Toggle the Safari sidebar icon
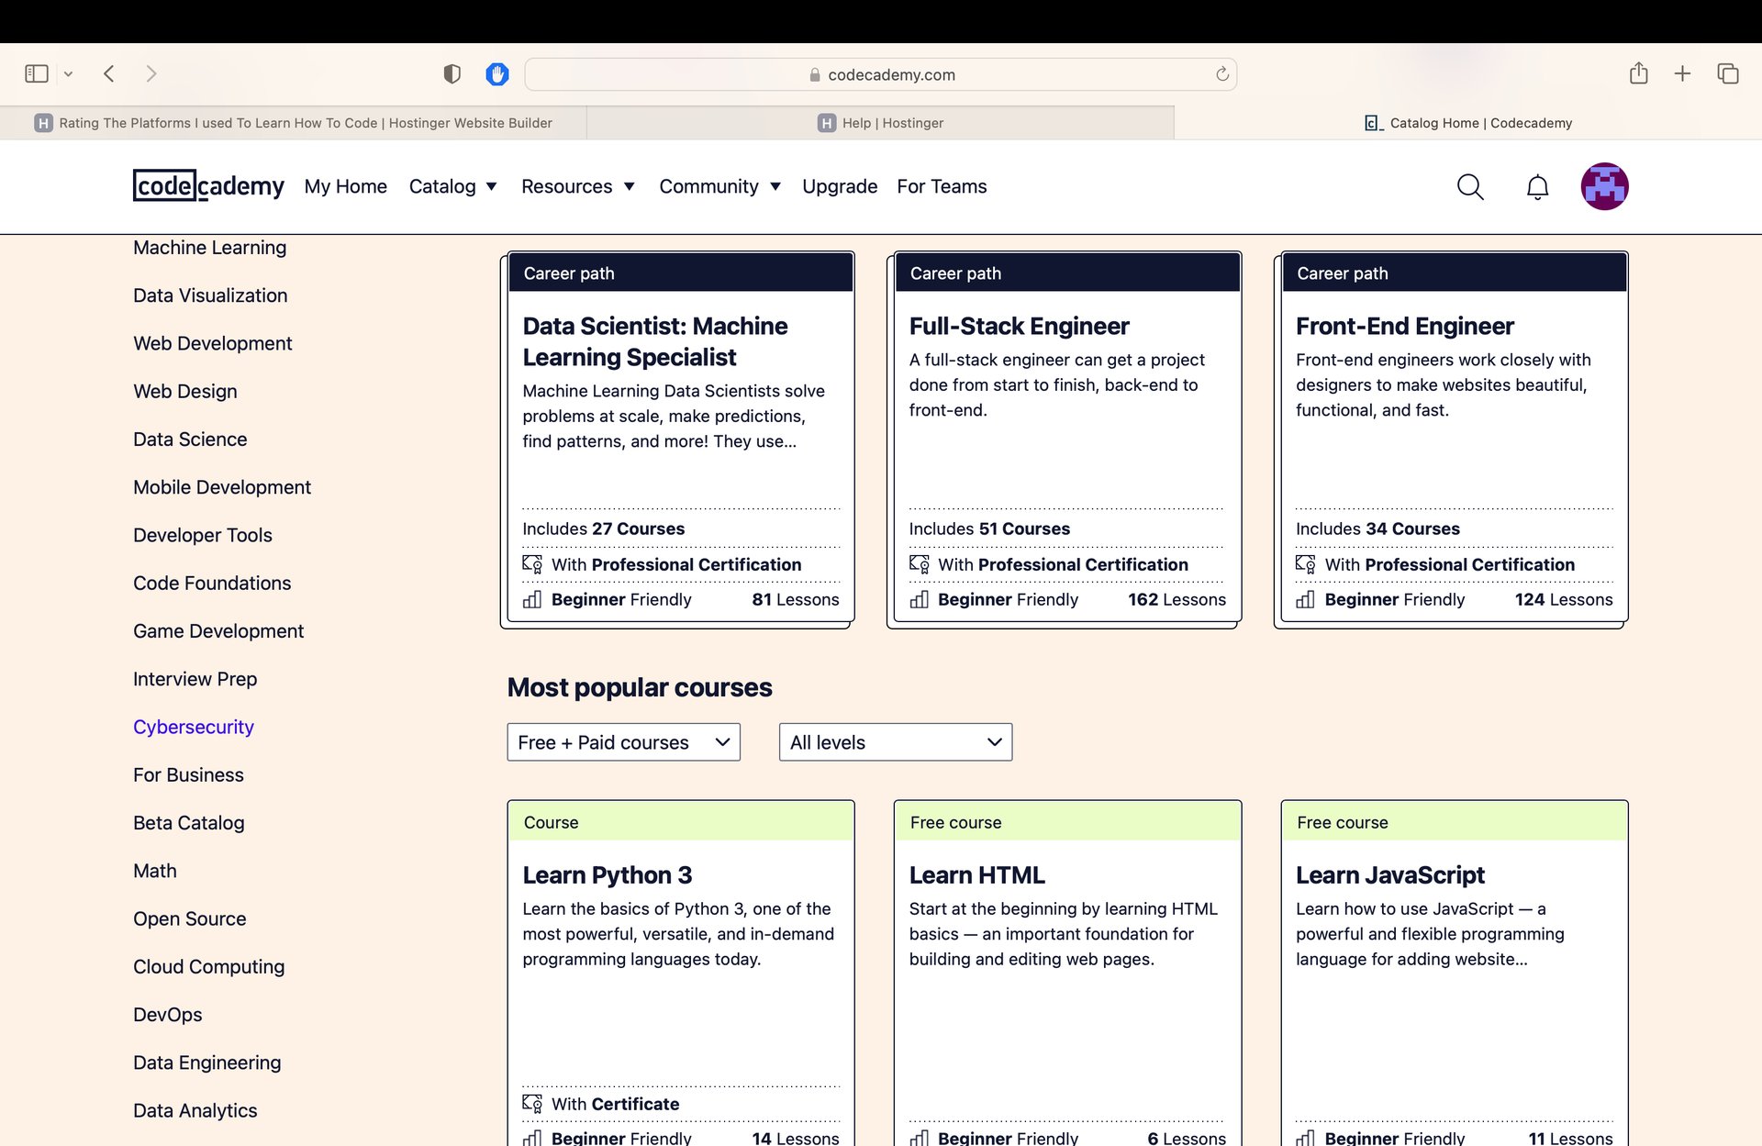This screenshot has height=1146, width=1762. [37, 73]
